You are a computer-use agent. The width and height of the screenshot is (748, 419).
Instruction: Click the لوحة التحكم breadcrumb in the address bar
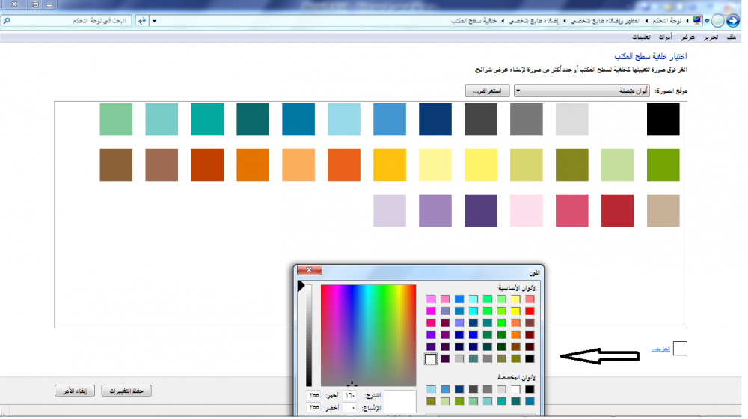point(667,21)
